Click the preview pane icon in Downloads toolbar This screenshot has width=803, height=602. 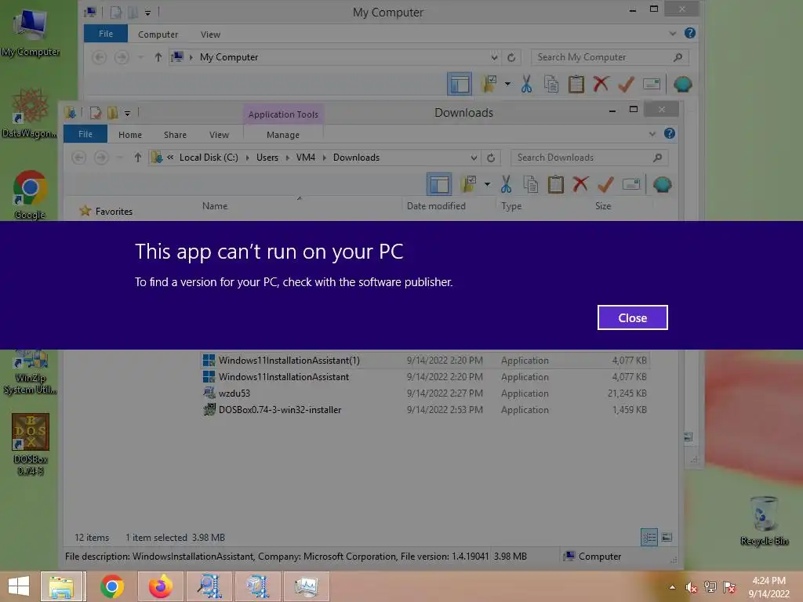[x=439, y=184]
